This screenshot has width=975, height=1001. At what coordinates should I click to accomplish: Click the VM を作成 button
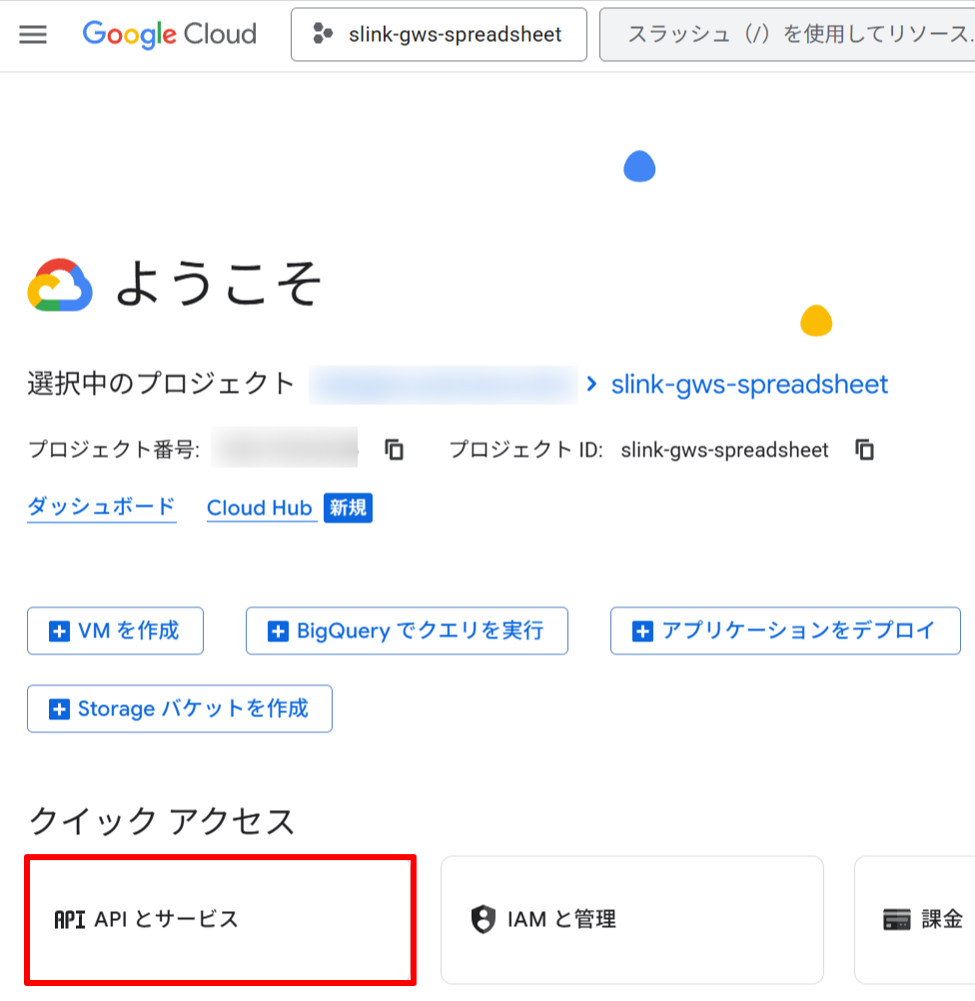(x=116, y=630)
